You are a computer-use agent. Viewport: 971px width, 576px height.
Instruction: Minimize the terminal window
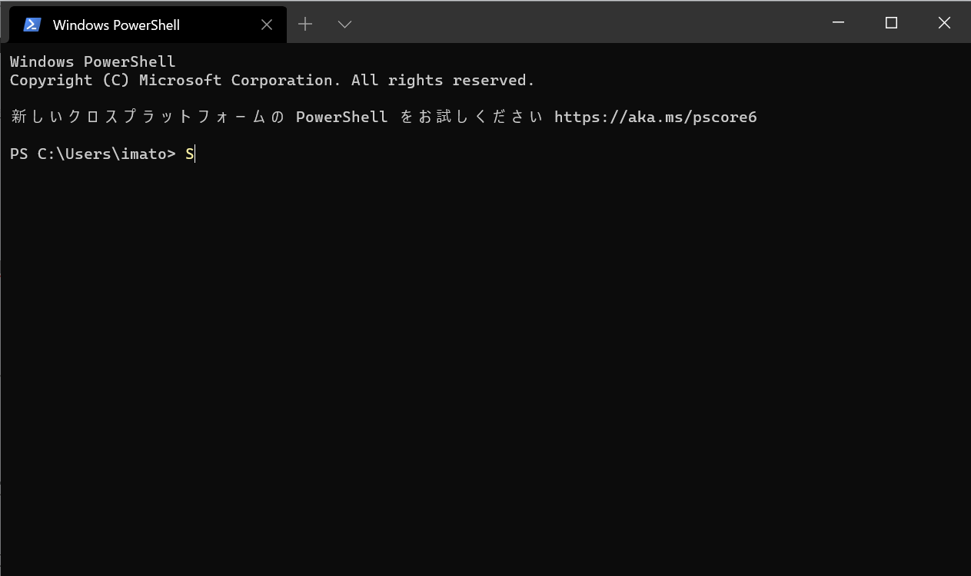click(838, 23)
